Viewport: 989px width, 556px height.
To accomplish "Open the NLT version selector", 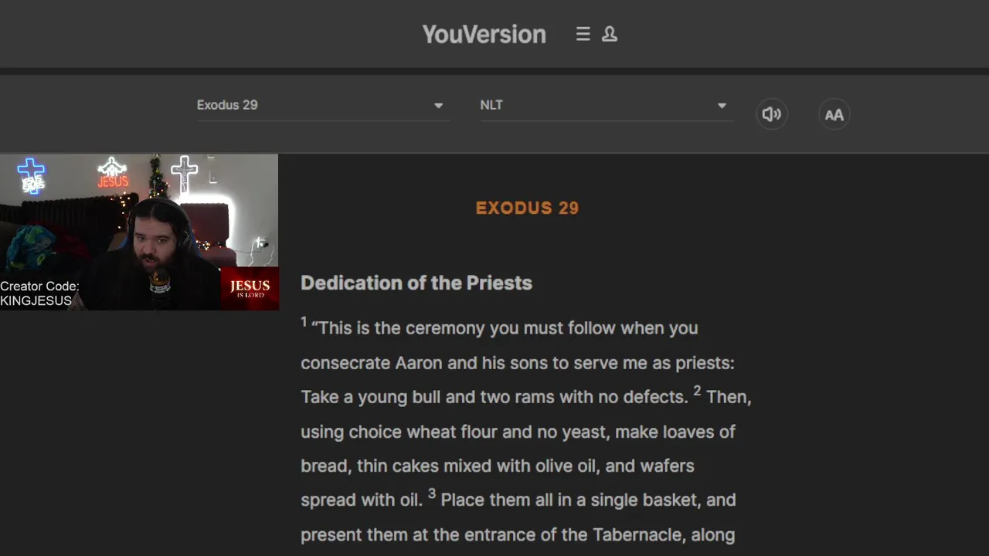I will pos(595,105).
